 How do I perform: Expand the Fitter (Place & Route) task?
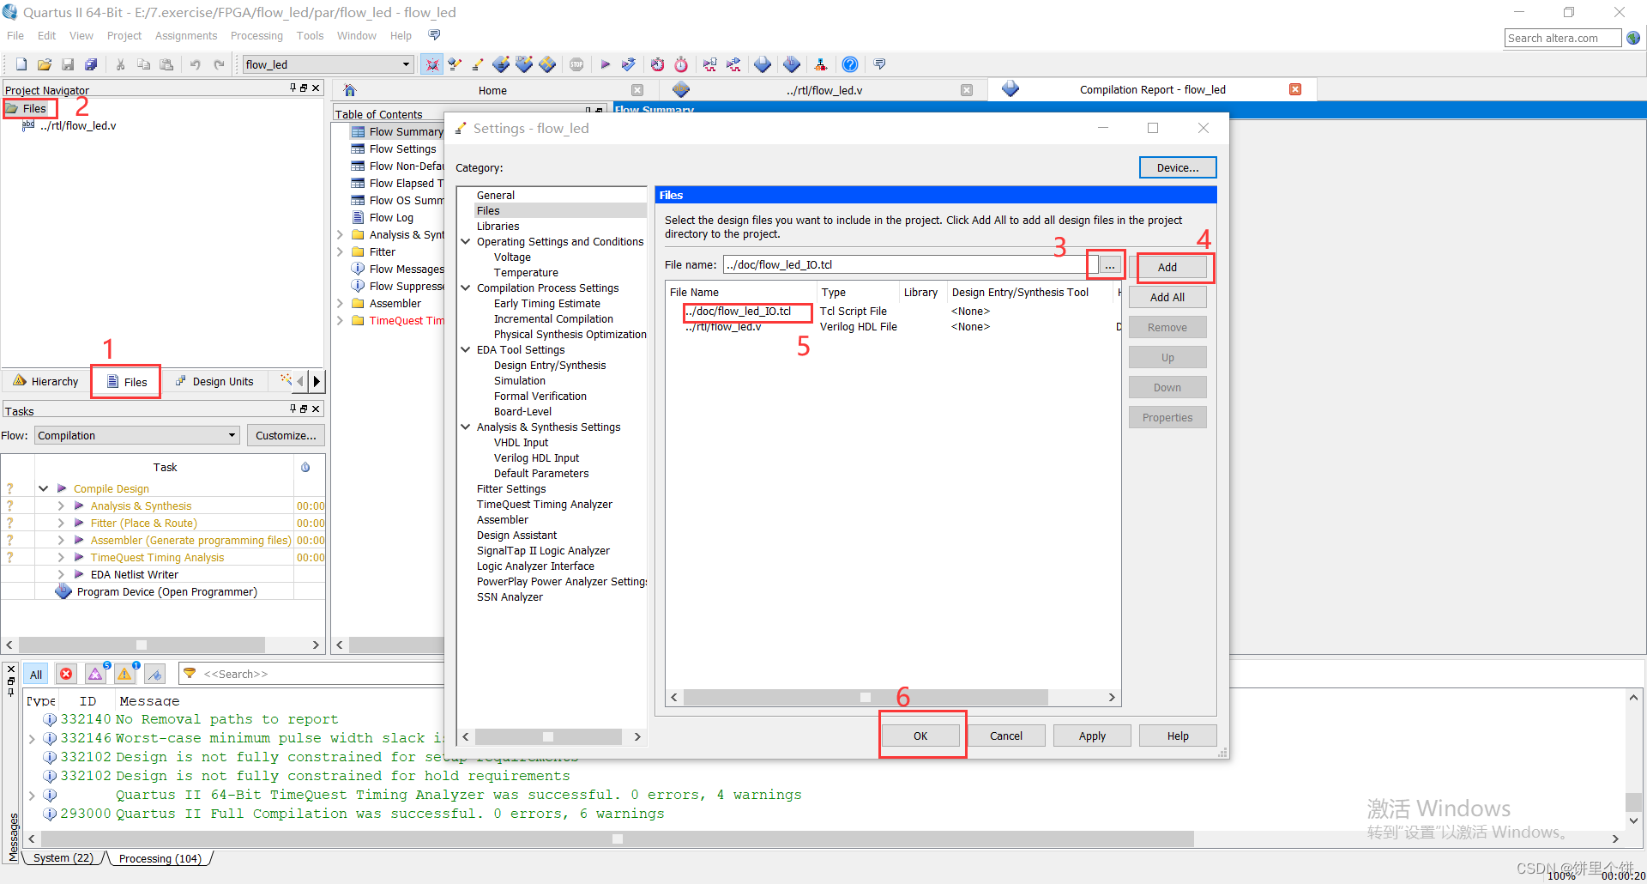pyautogui.click(x=61, y=523)
